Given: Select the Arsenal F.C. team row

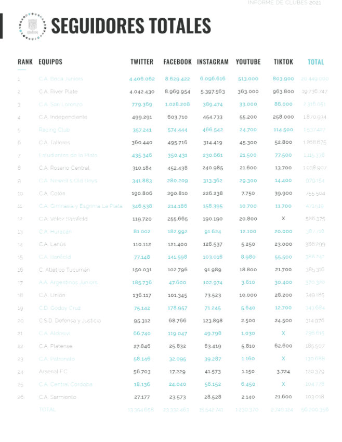Looking at the screenshot, I should coord(53,372).
